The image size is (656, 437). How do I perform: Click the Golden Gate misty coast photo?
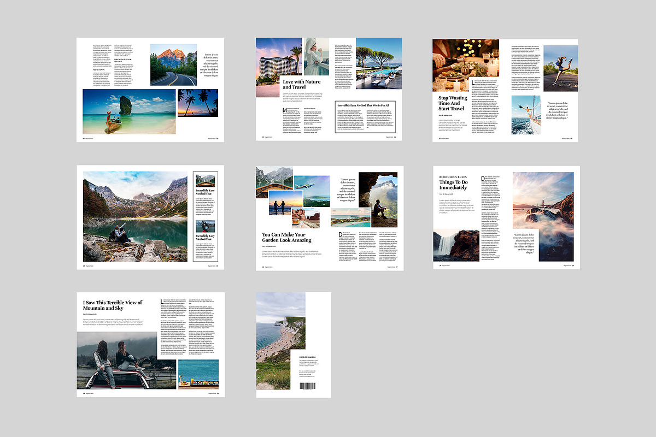(543, 216)
